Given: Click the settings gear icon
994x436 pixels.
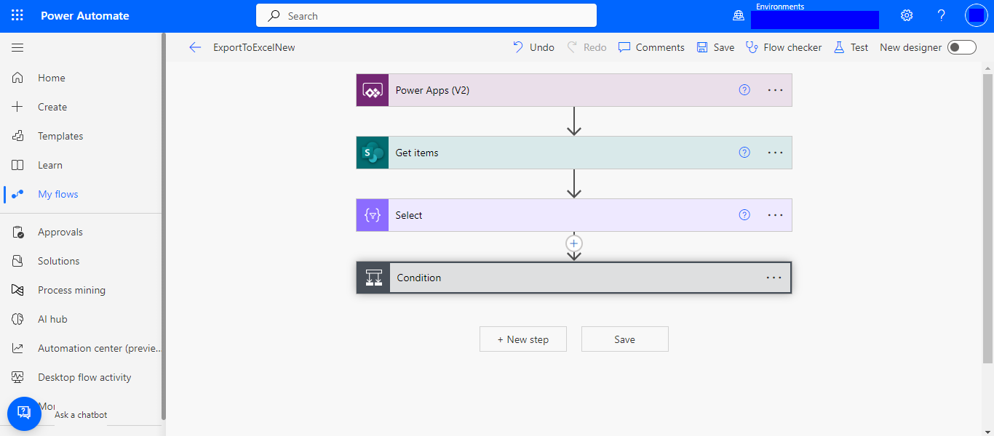Looking at the screenshot, I should (907, 16).
